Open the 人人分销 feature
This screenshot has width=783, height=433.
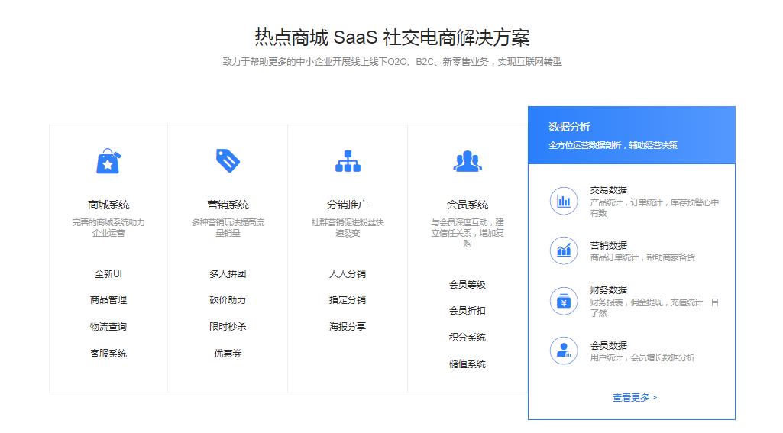pyautogui.click(x=348, y=273)
